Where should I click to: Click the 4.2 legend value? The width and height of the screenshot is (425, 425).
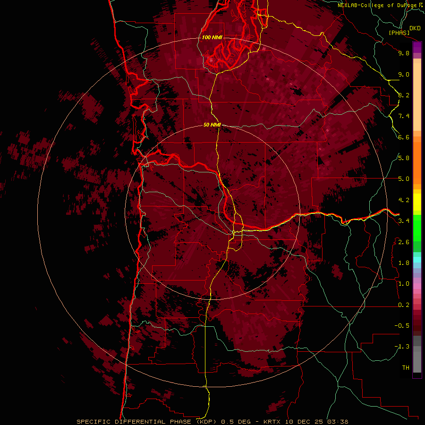click(404, 200)
